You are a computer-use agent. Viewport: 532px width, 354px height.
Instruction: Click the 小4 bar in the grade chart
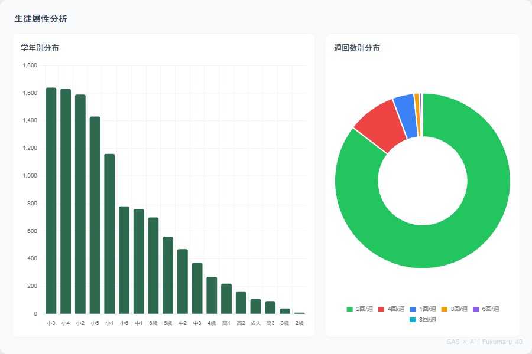66,202
